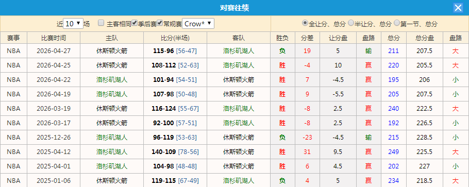
Task: Click the point difference 31
Action: (x=307, y=151)
